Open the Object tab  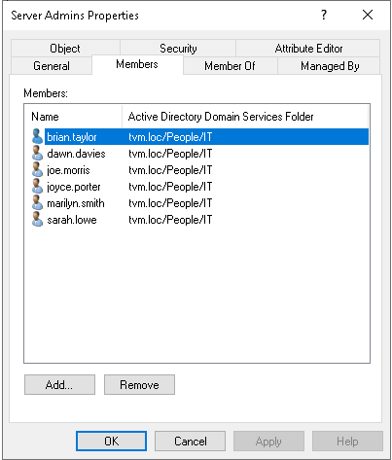point(65,49)
